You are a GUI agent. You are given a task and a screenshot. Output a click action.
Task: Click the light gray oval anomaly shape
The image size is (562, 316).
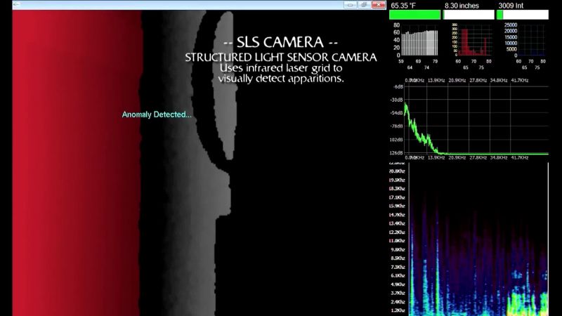click(x=225, y=85)
